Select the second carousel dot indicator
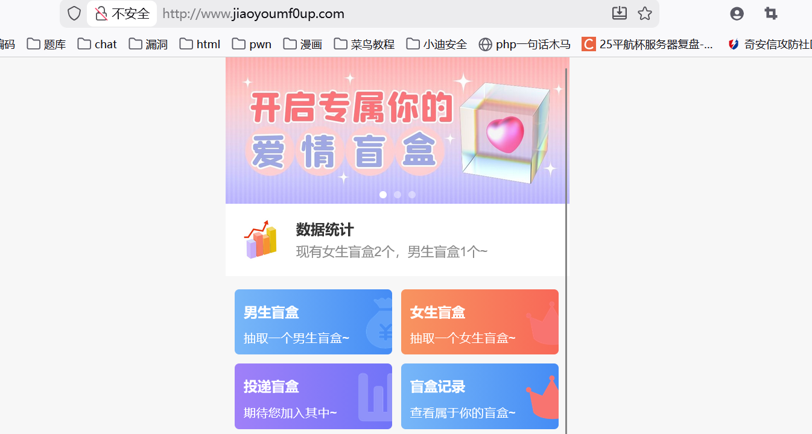 [398, 195]
